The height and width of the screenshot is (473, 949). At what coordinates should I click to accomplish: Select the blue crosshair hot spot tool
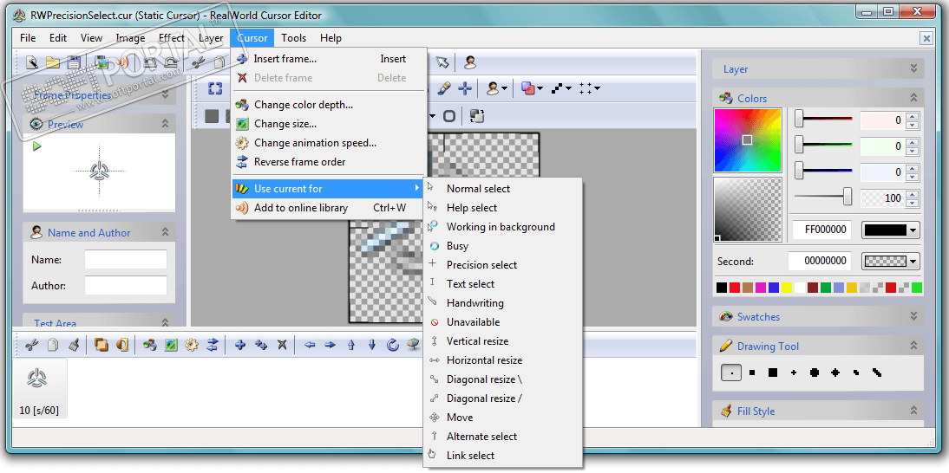[465, 89]
